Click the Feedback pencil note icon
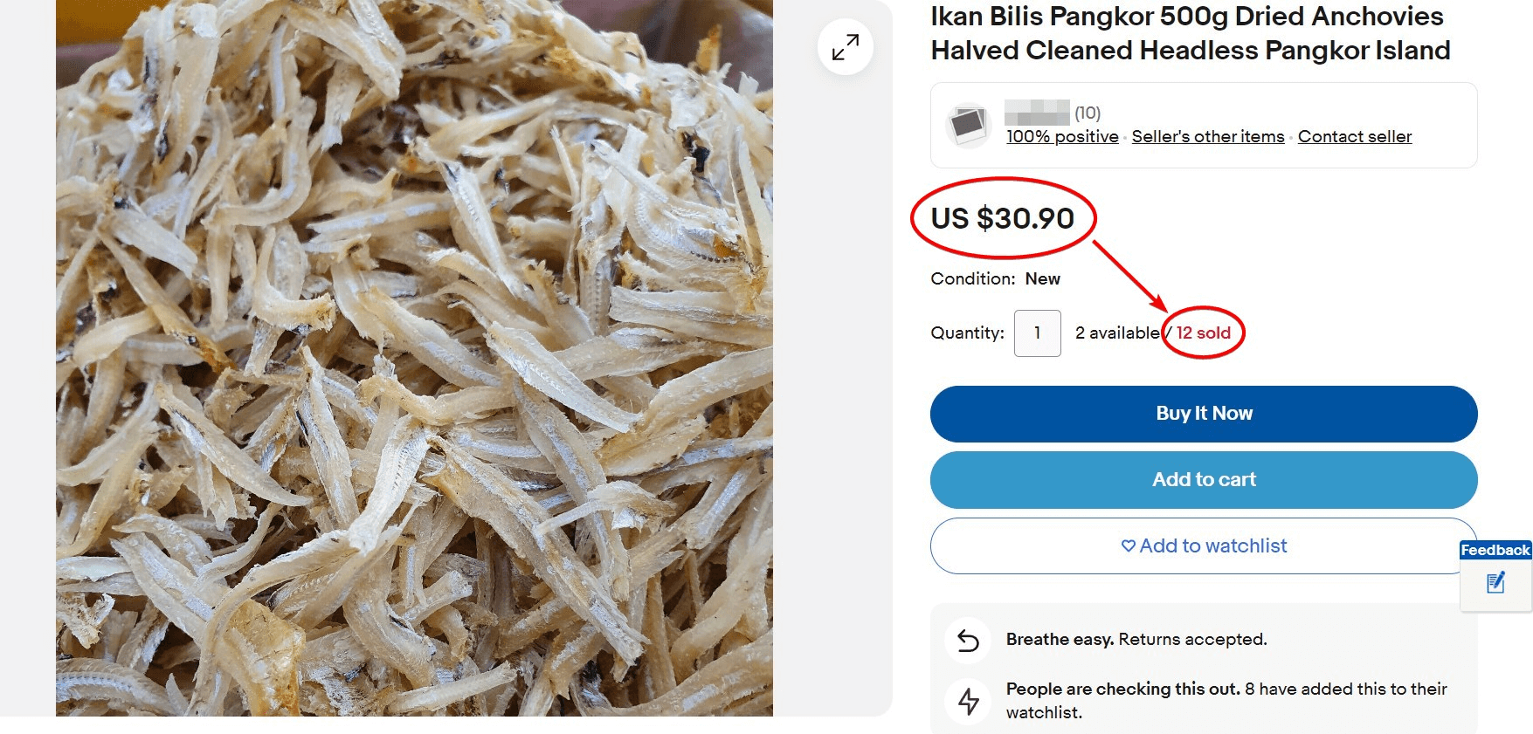The width and height of the screenshot is (1533, 734). pyautogui.click(x=1495, y=582)
